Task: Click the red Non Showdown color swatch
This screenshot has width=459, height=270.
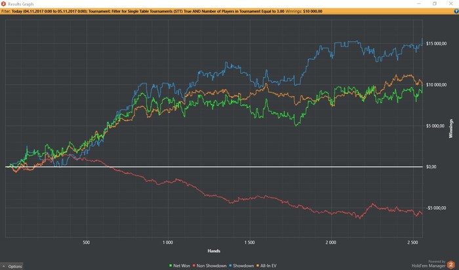Action: click(194, 265)
